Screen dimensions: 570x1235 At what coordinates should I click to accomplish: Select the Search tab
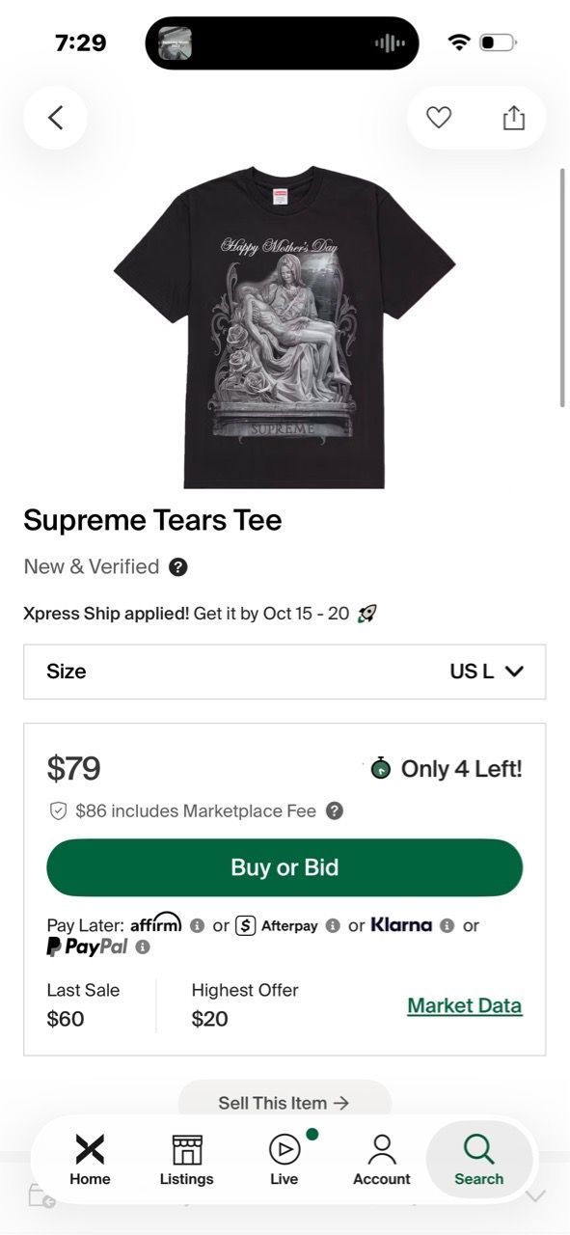coord(479,1160)
